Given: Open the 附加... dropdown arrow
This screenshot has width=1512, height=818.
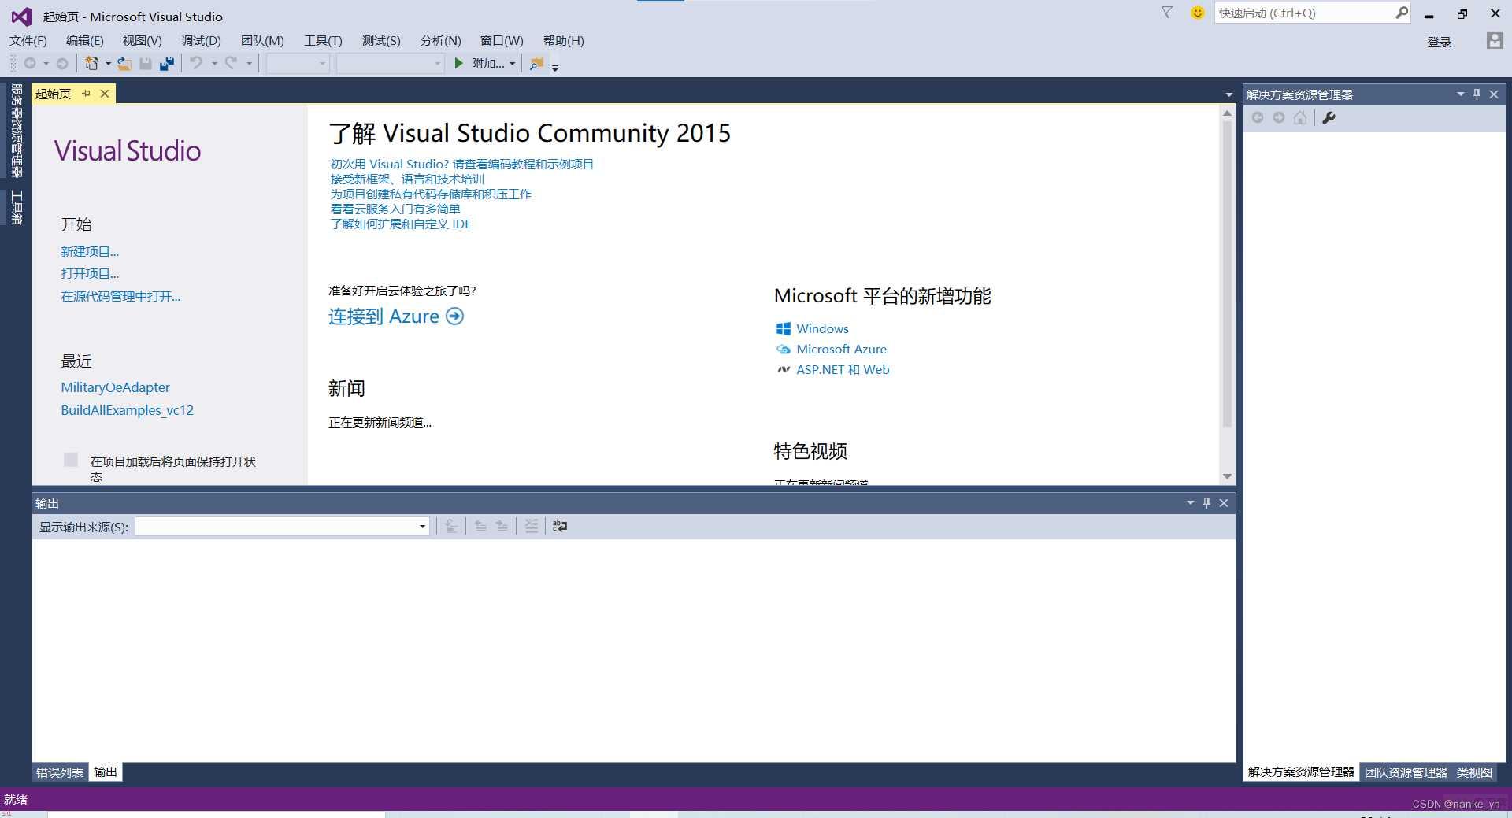Looking at the screenshot, I should [x=513, y=64].
